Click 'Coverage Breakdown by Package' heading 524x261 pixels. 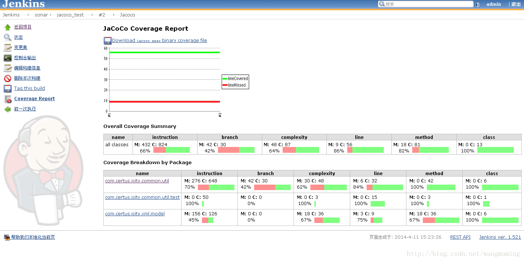pyautogui.click(x=148, y=162)
